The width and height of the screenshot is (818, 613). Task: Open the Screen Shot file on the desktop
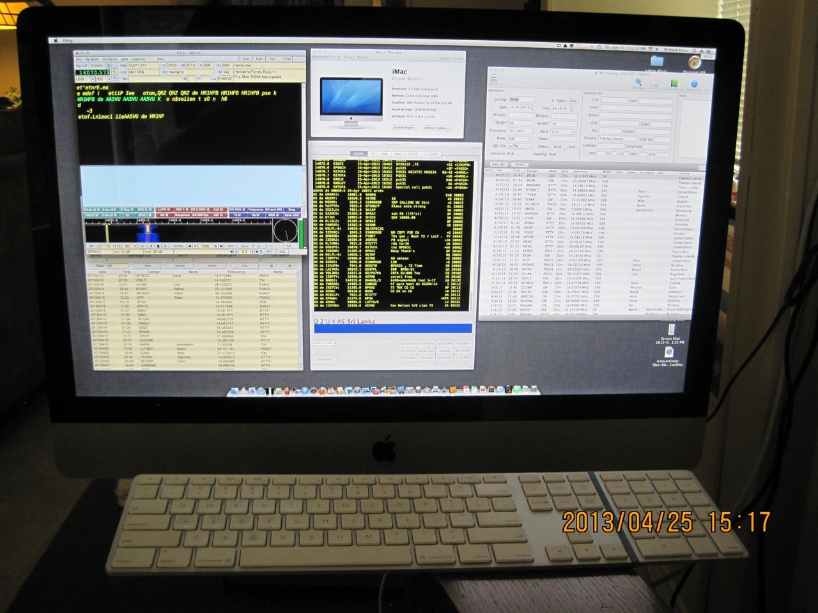click(x=670, y=329)
